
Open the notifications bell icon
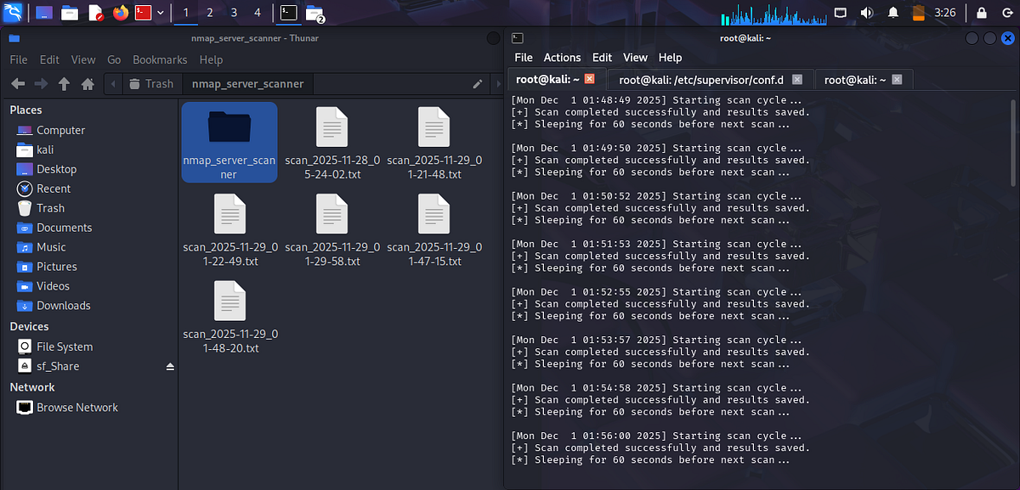click(x=894, y=12)
